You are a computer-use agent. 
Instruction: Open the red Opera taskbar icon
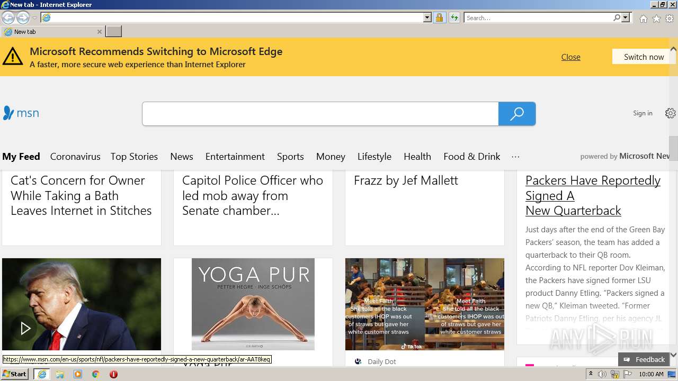(x=113, y=374)
